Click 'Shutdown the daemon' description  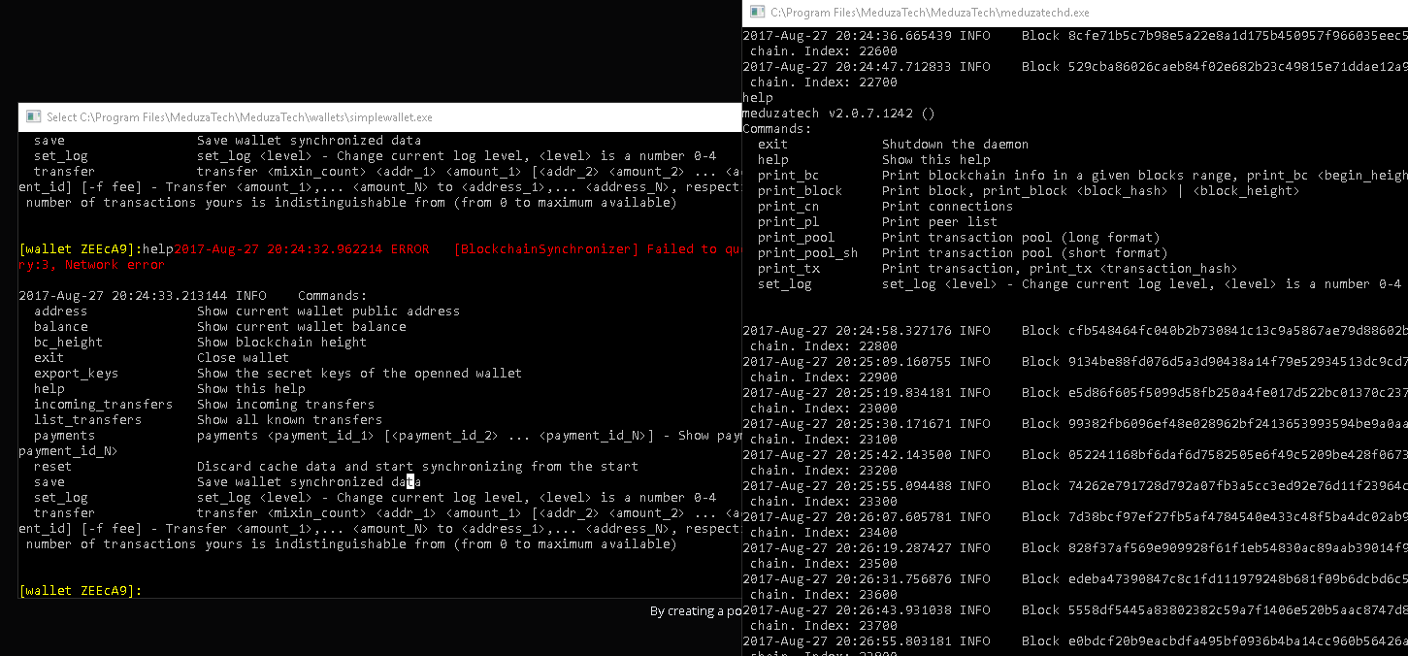956,145
